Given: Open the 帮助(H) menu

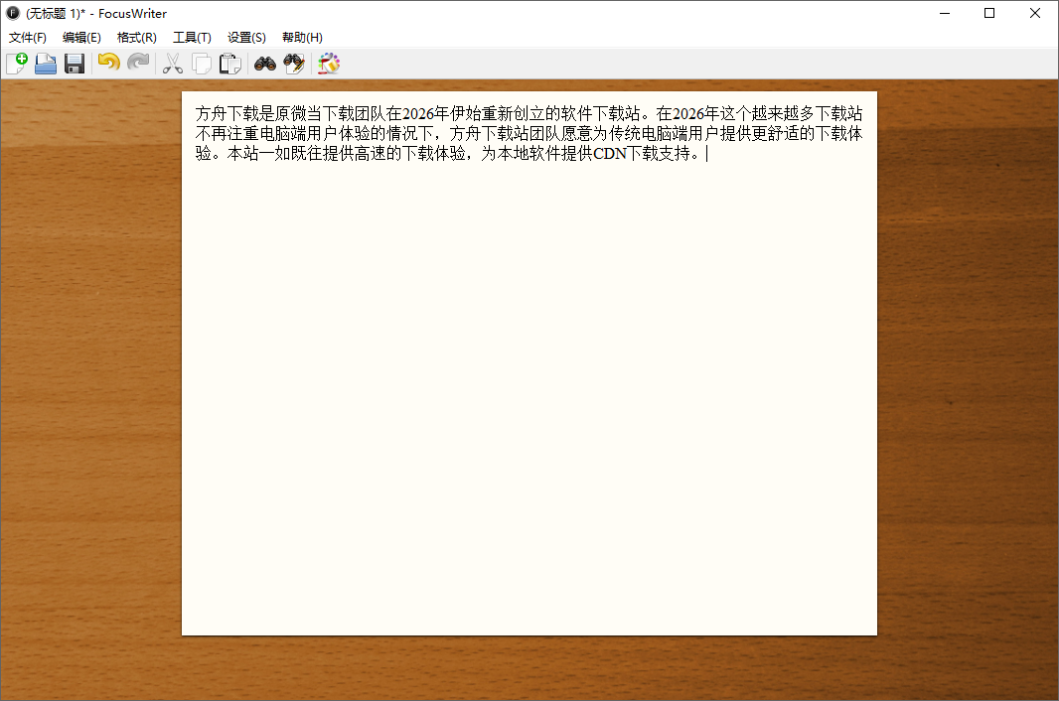Looking at the screenshot, I should pyautogui.click(x=302, y=37).
